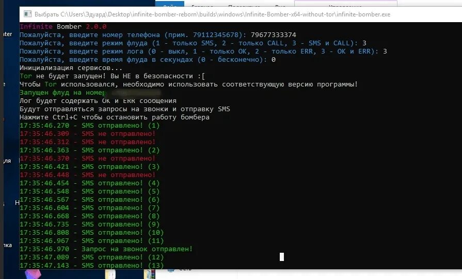Click log entry 17:35:46.967 SMS отправлено (11)
This screenshot has width=462, height=279.
pyautogui.click(x=92, y=240)
